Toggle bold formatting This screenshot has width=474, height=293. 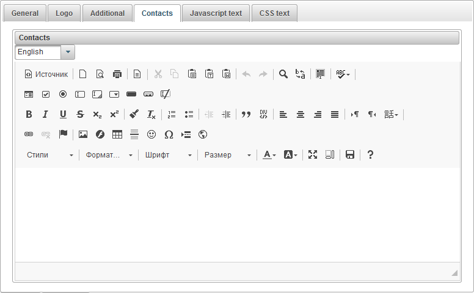click(x=29, y=114)
